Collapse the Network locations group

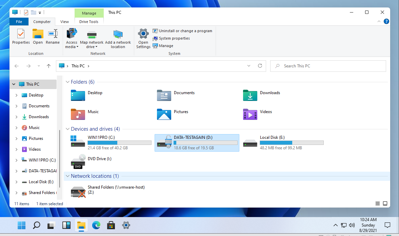(x=67, y=176)
